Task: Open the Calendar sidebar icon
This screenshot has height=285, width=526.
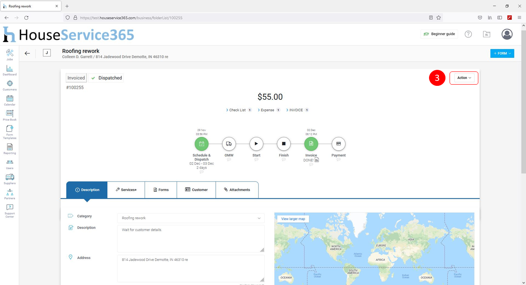Action: [x=9, y=100]
